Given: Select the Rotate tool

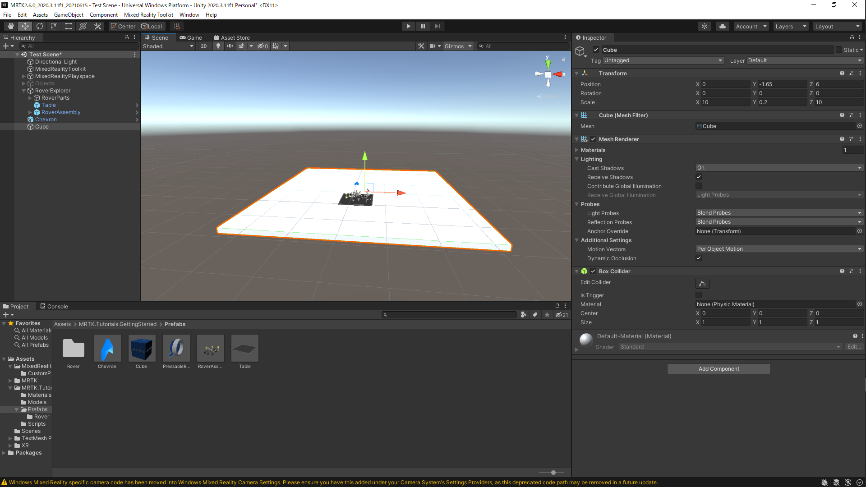Looking at the screenshot, I should click(x=40, y=26).
